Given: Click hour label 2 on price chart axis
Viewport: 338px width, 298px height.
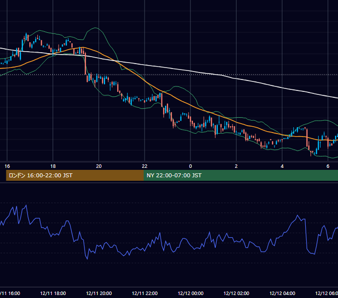Looking at the screenshot, I should [236, 166].
